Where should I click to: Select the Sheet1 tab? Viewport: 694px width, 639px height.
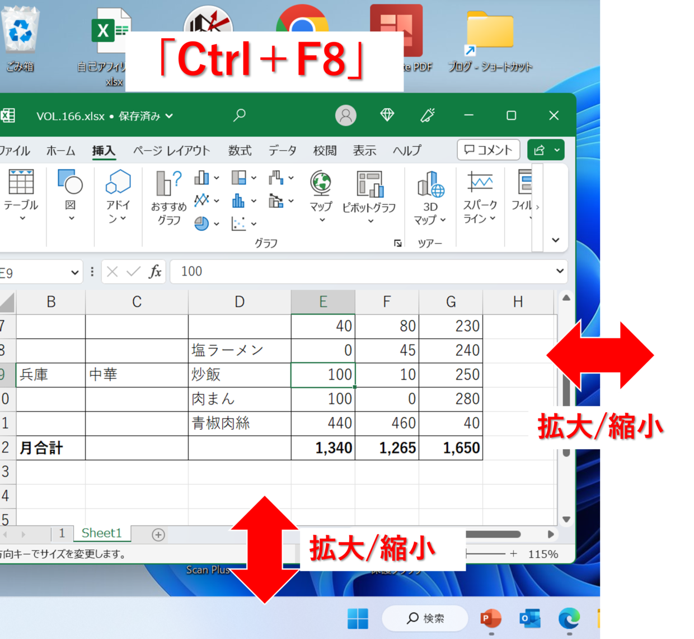coord(101,533)
